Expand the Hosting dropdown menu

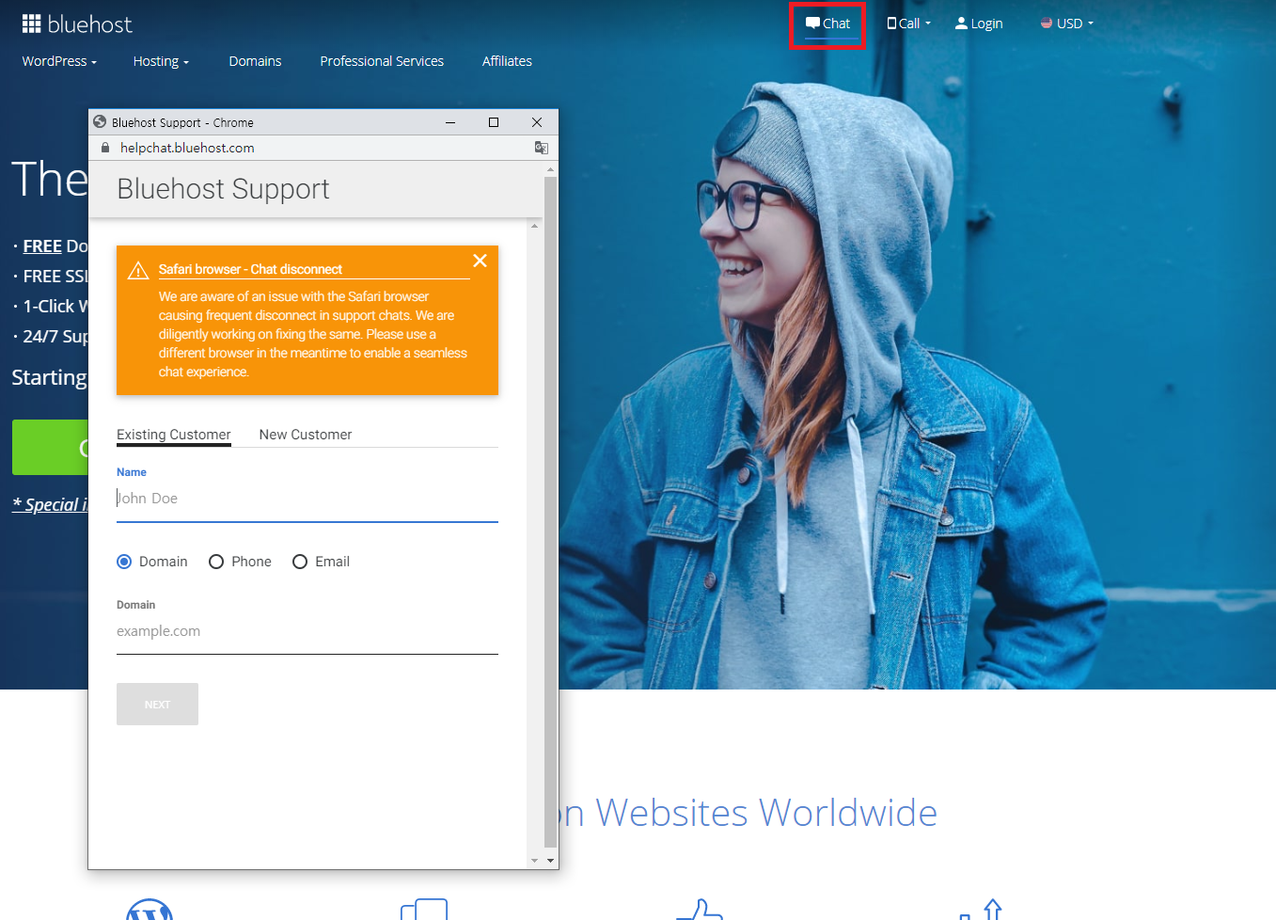point(161,61)
